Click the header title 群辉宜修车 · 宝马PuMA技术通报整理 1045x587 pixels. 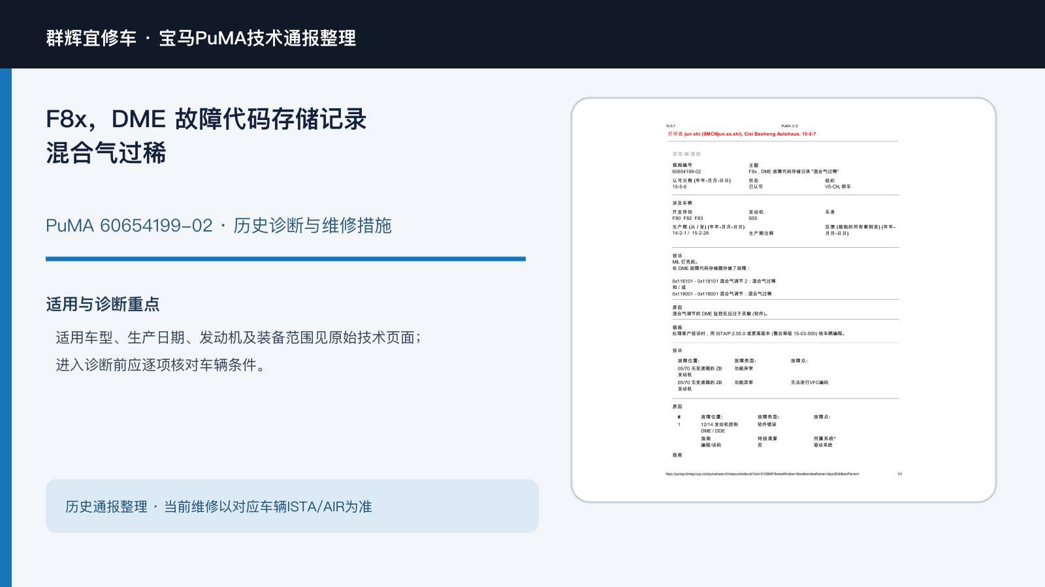(201, 38)
